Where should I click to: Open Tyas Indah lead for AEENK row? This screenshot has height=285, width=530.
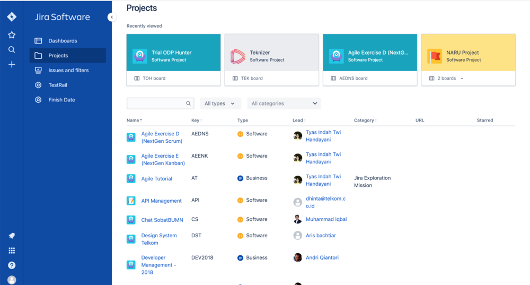(x=323, y=158)
